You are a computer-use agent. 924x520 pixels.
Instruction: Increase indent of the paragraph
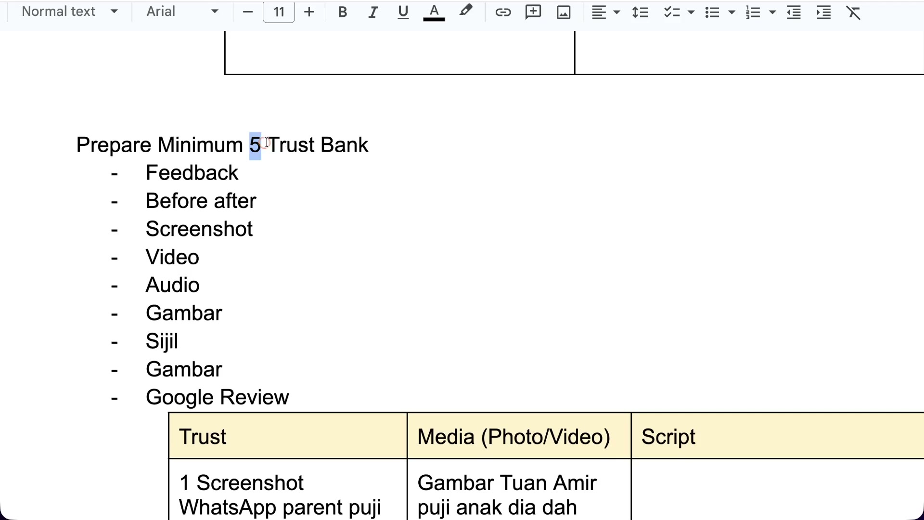tap(824, 12)
